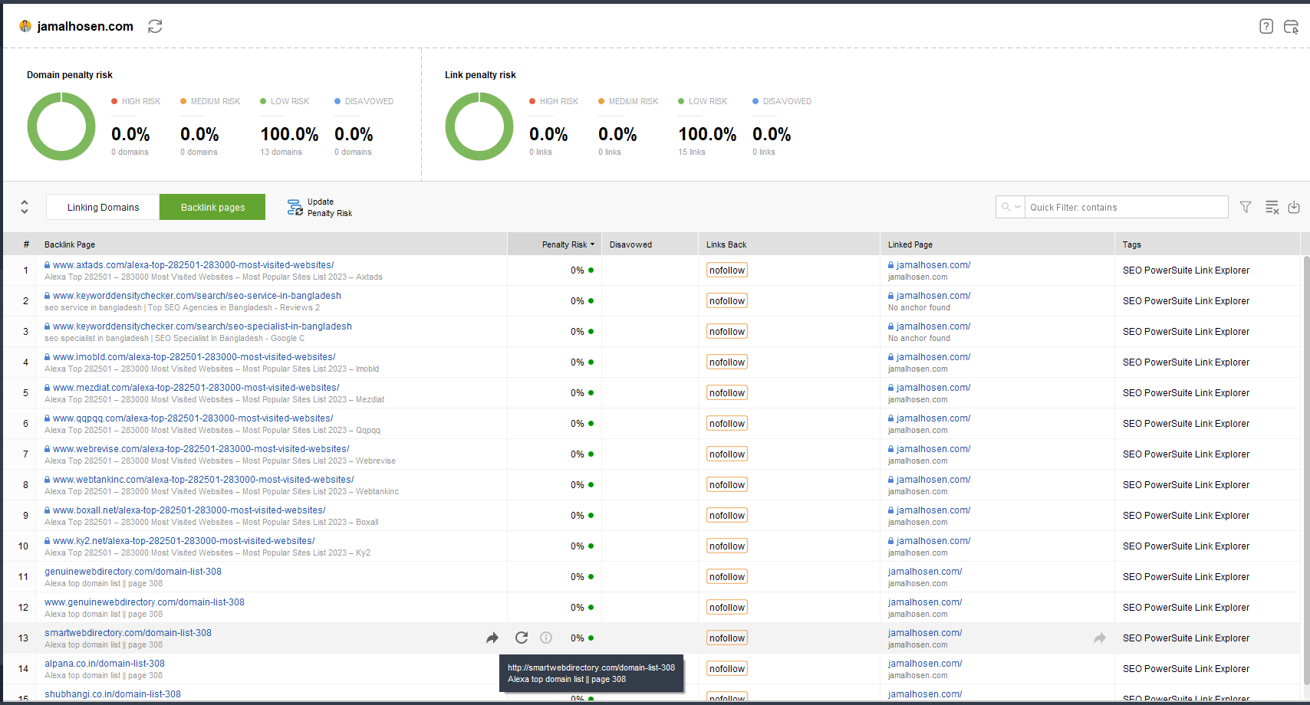Viewport: 1310px width, 705px height.
Task: Collapse the panel using double-chevron control
Action: click(x=24, y=207)
